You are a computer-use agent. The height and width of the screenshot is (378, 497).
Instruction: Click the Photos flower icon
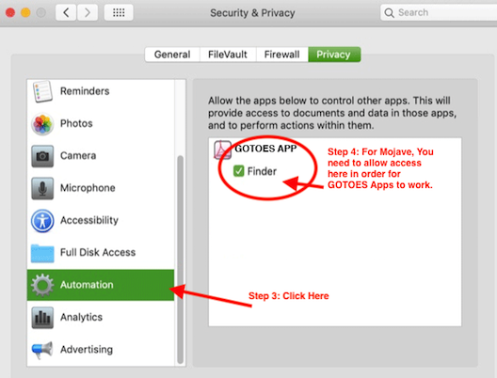pyautogui.click(x=42, y=123)
